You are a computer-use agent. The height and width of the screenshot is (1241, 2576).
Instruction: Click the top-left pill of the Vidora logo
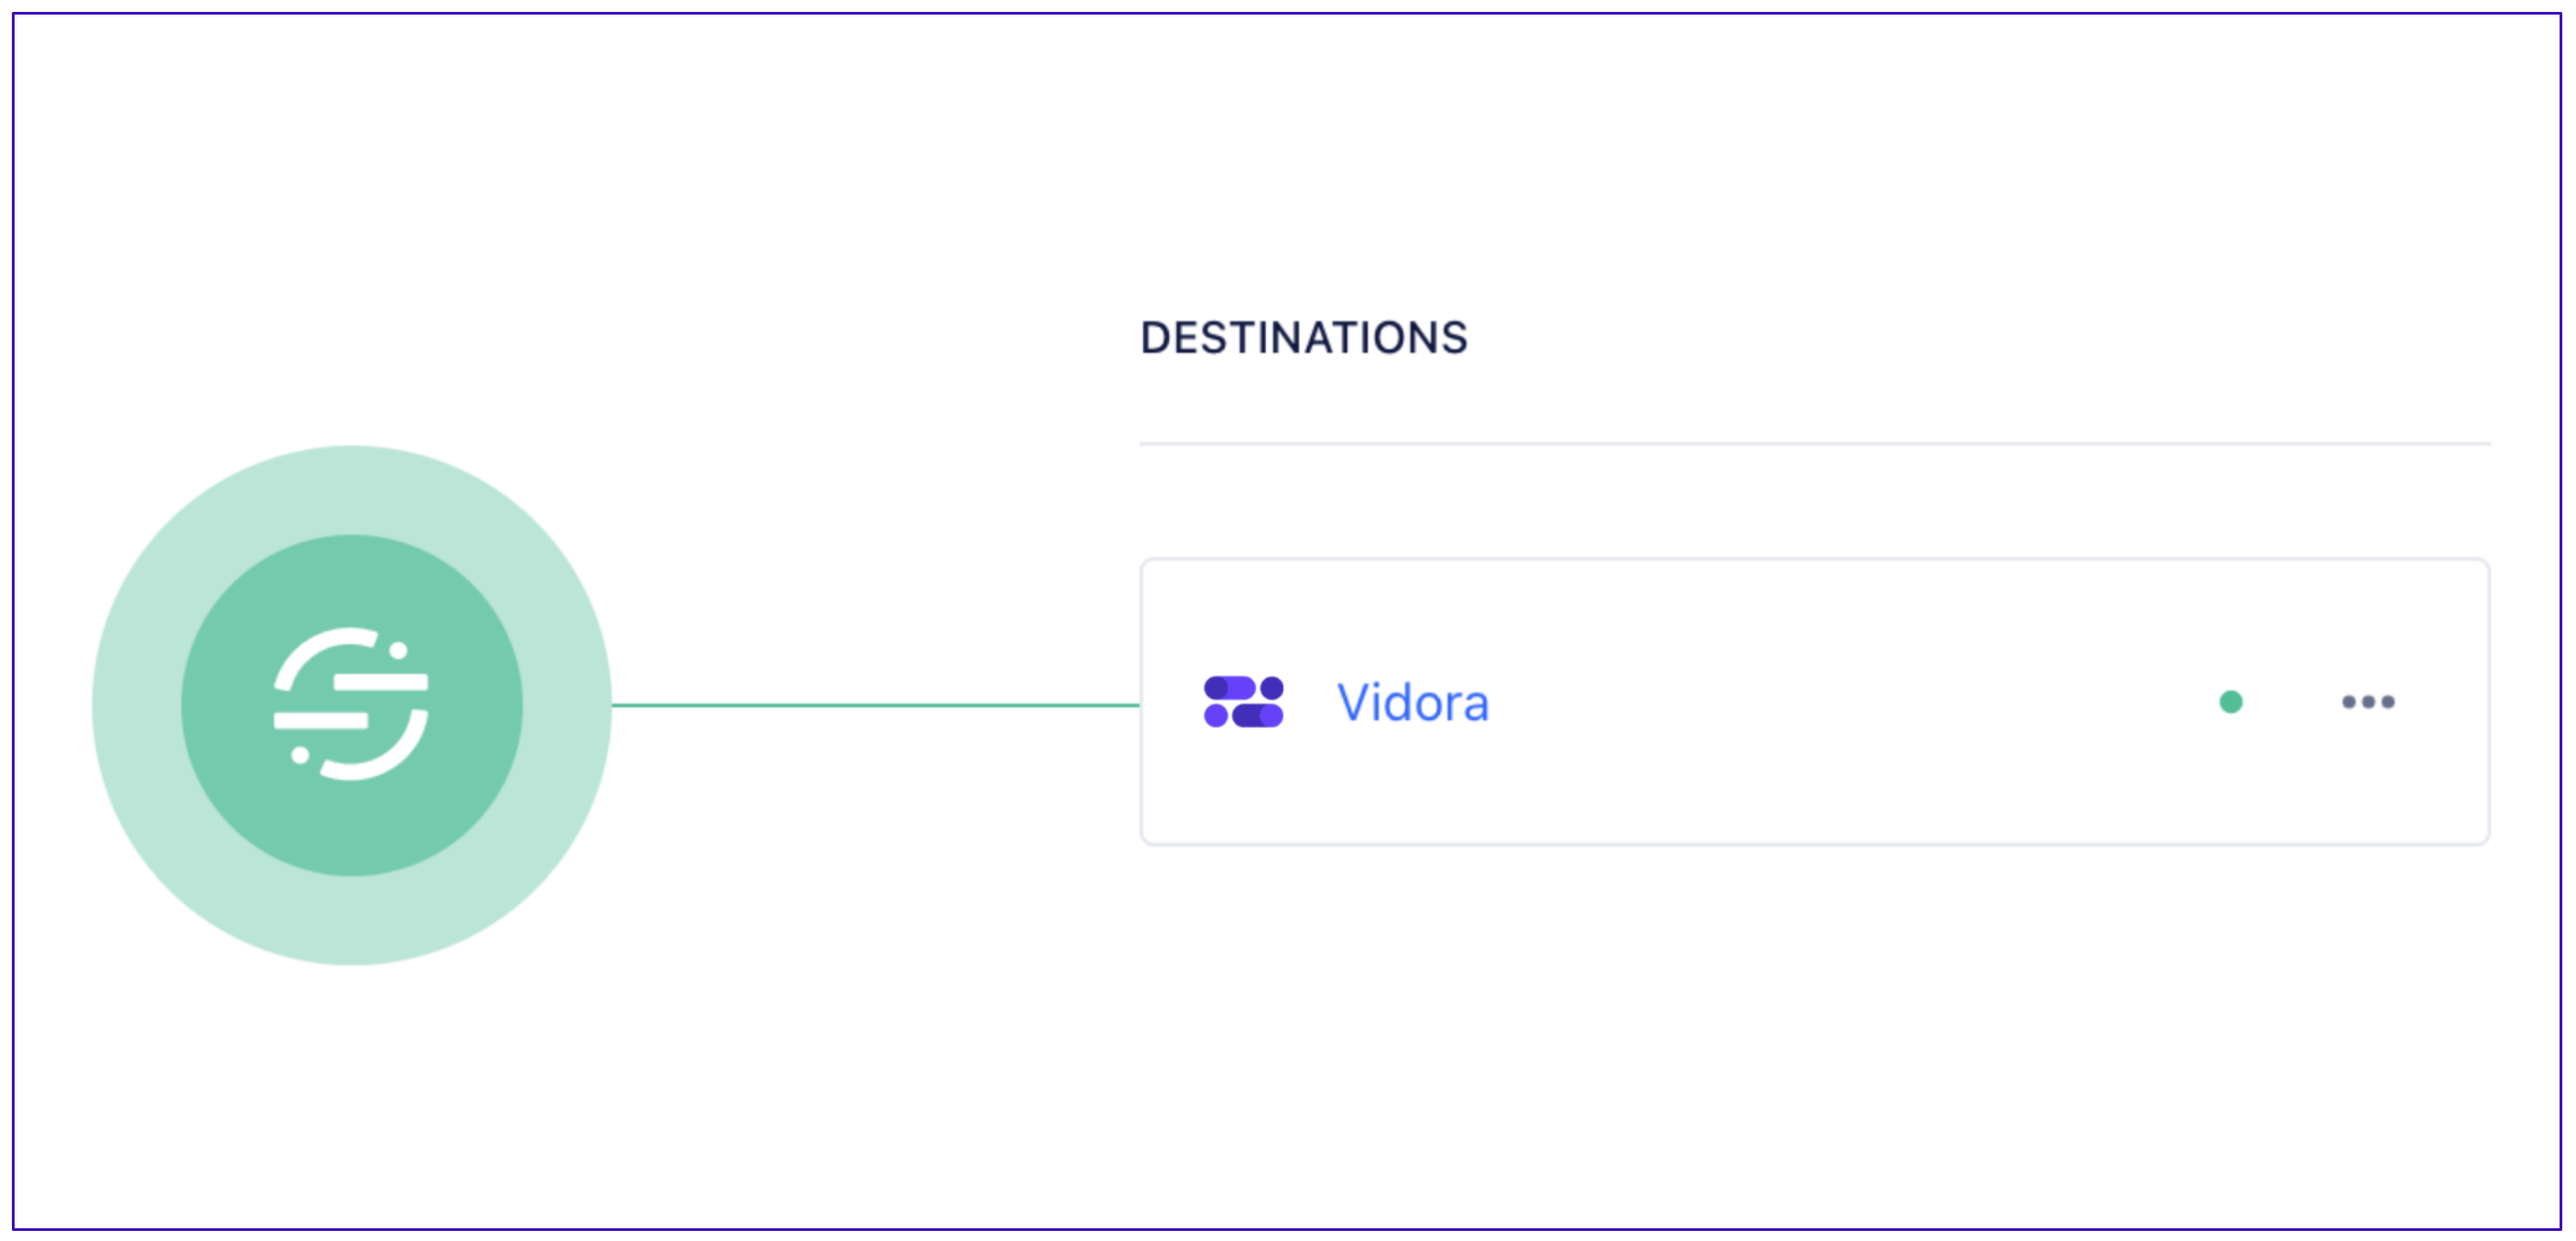coord(1229,688)
